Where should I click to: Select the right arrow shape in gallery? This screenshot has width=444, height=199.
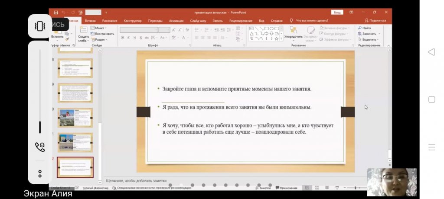[x=267, y=34]
